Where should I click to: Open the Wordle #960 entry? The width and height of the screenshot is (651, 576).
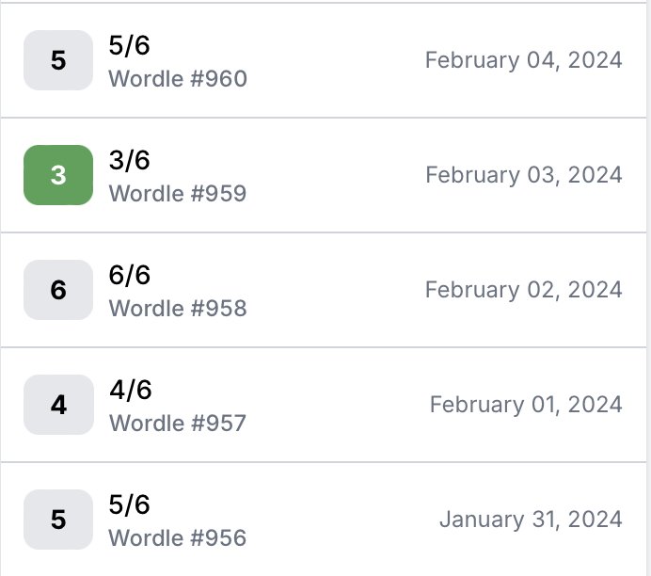[x=324, y=60]
